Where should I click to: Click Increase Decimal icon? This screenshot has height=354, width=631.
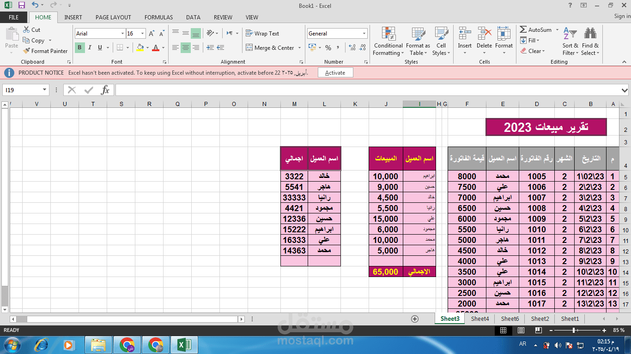click(352, 47)
